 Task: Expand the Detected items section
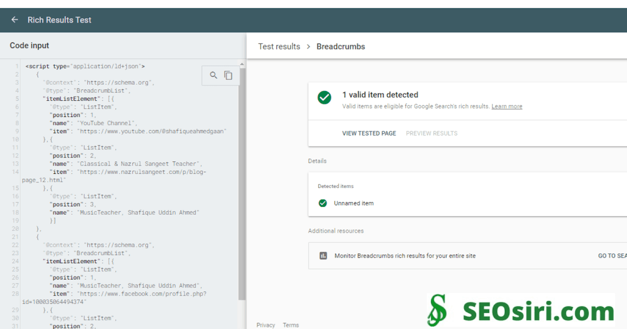tap(337, 186)
